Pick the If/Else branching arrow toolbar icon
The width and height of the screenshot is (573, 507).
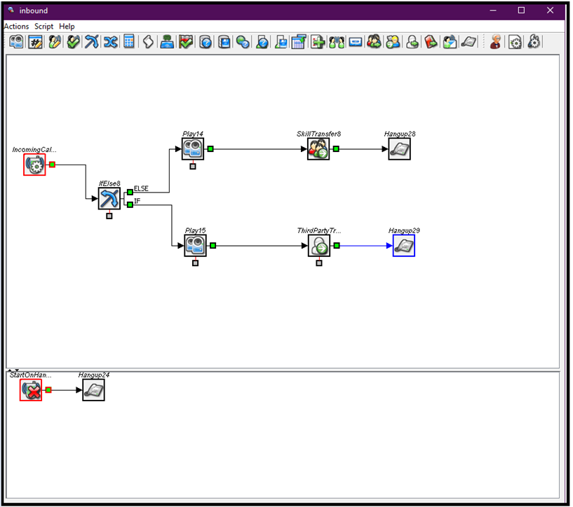[91, 42]
